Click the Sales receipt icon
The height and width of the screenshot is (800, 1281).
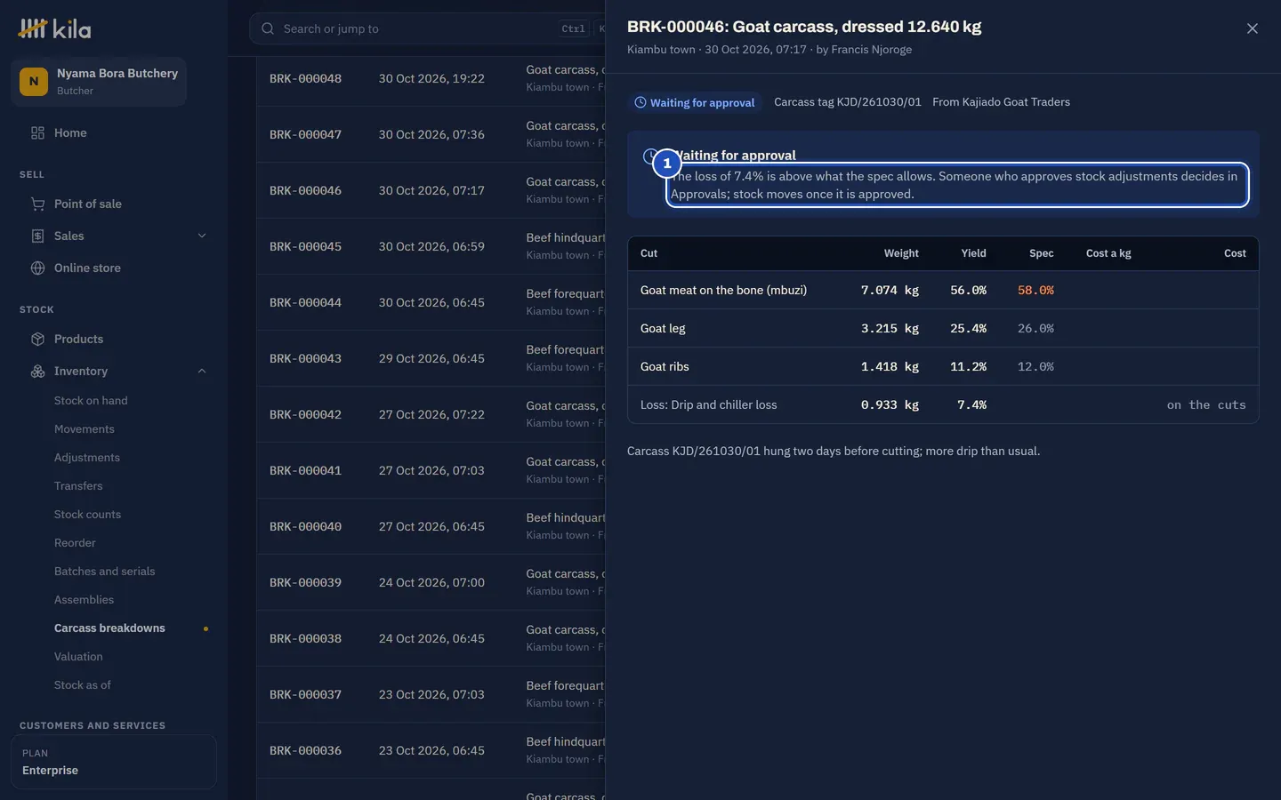coord(37,236)
